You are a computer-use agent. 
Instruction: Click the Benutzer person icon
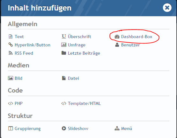[117, 45]
